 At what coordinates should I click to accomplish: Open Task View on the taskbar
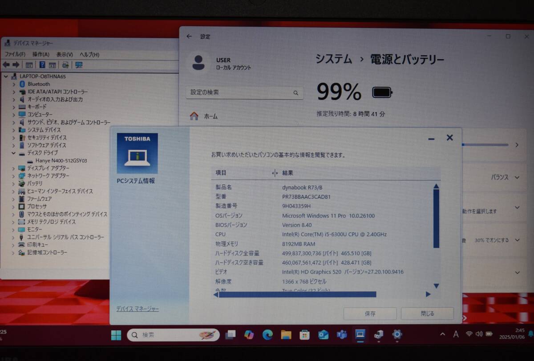pos(230,334)
